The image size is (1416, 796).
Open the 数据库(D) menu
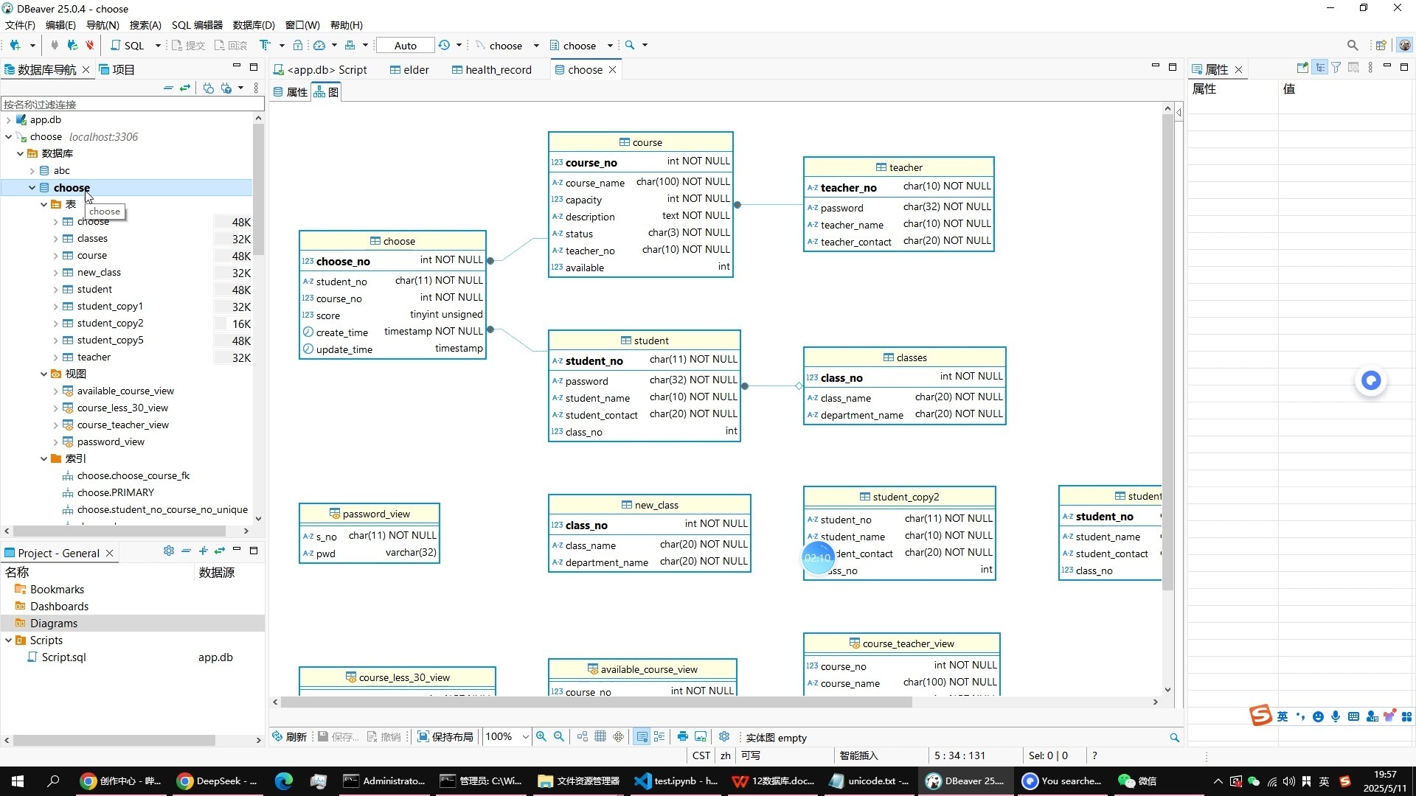[254, 25]
